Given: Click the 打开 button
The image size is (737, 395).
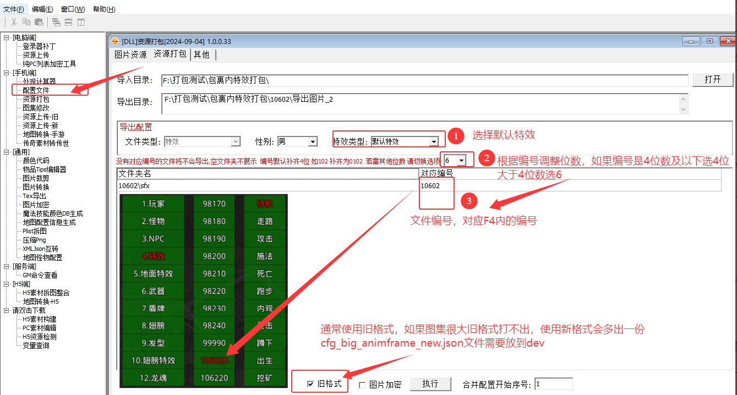Looking at the screenshot, I should click(712, 79).
